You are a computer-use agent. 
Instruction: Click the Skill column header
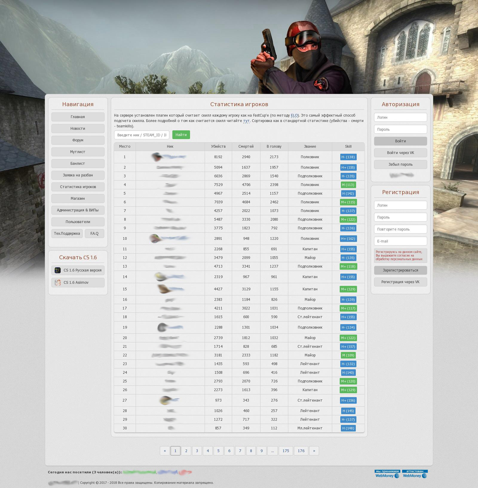(348, 147)
